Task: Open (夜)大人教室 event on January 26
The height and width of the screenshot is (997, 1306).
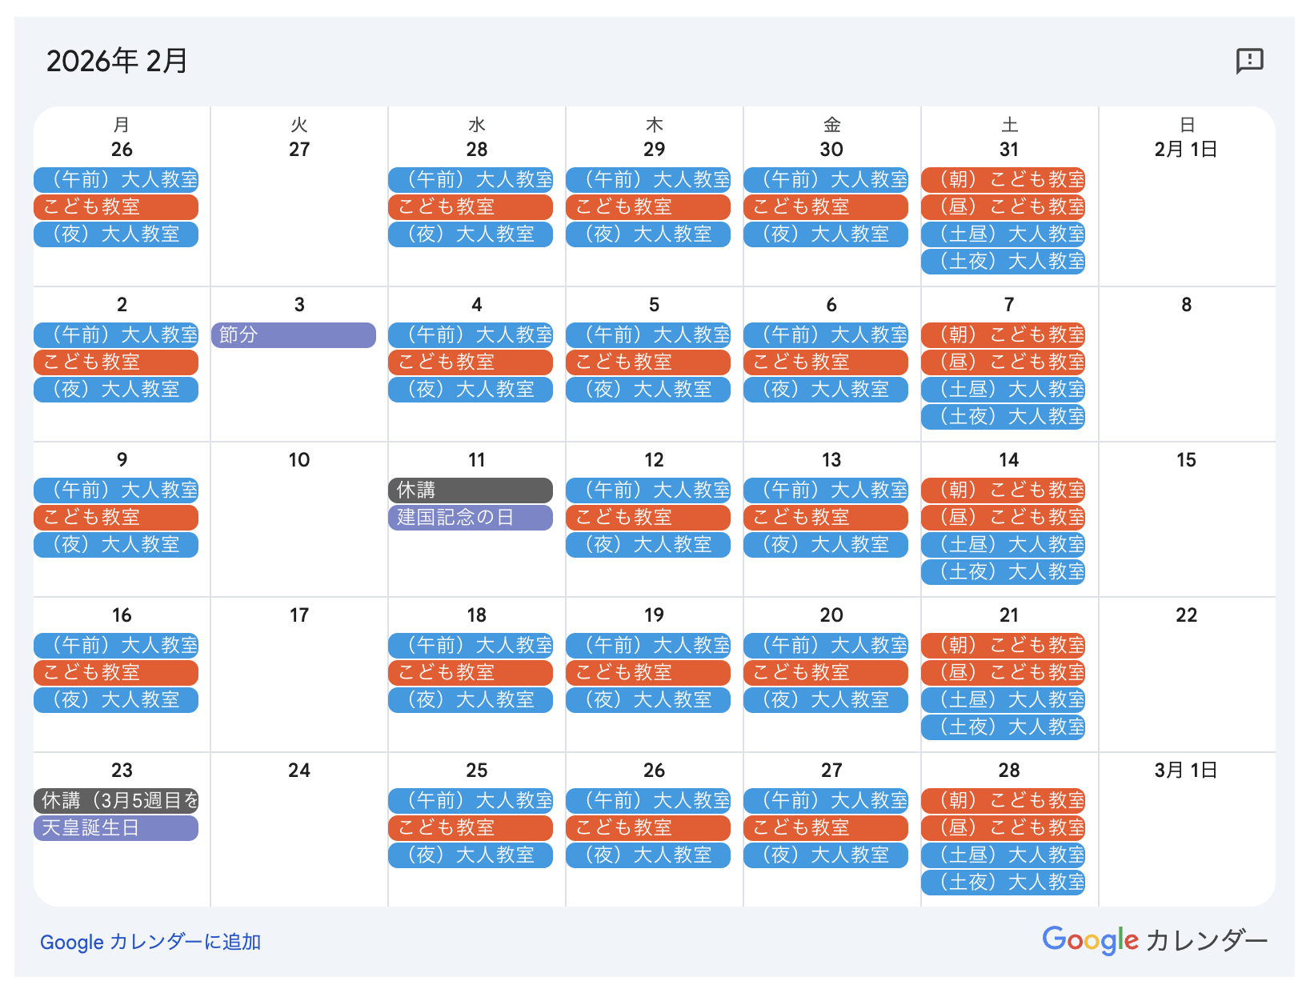Action: tap(116, 234)
